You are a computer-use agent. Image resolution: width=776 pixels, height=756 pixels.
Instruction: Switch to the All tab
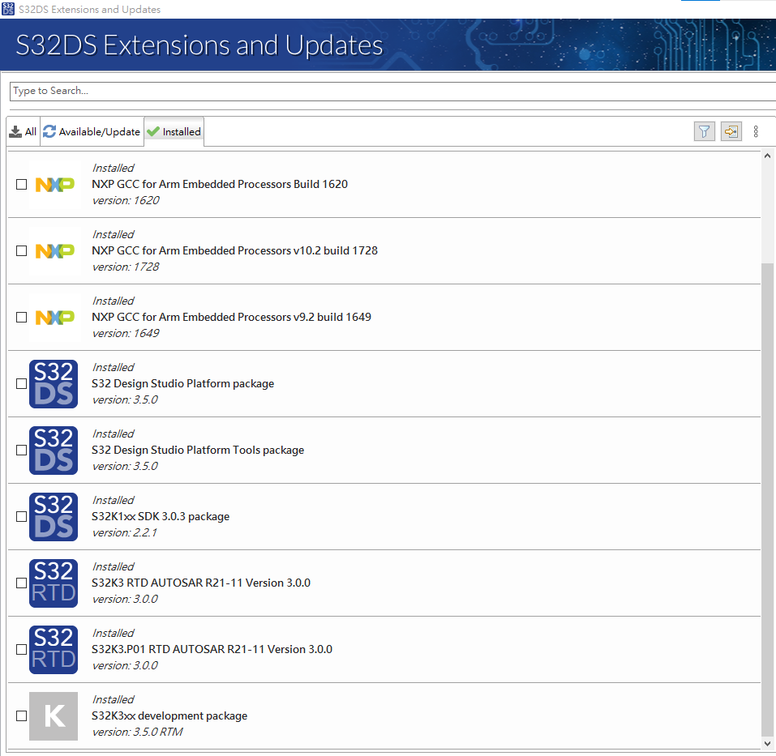click(22, 130)
